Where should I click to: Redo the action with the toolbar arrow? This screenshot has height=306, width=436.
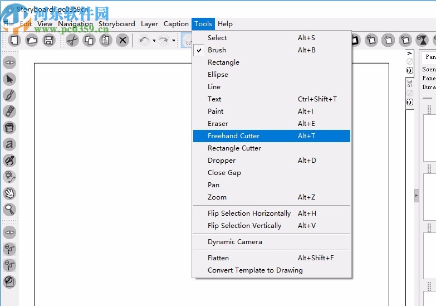coord(164,40)
